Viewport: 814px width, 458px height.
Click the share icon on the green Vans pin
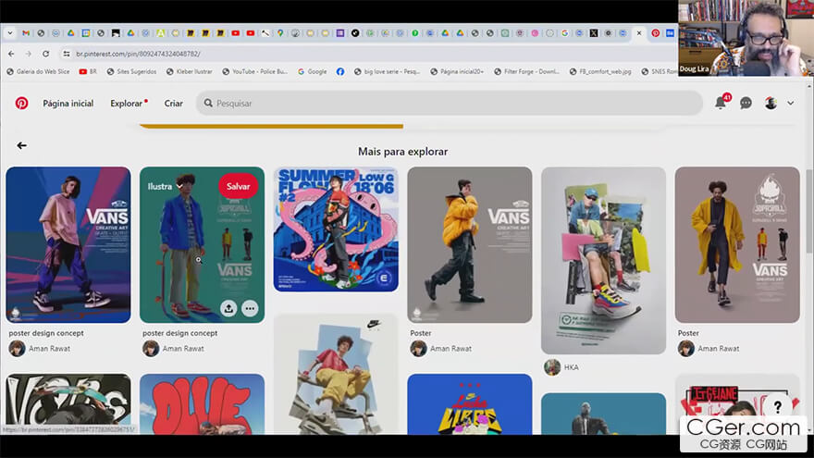click(228, 308)
